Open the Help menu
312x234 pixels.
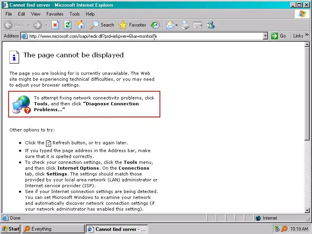[x=90, y=14]
